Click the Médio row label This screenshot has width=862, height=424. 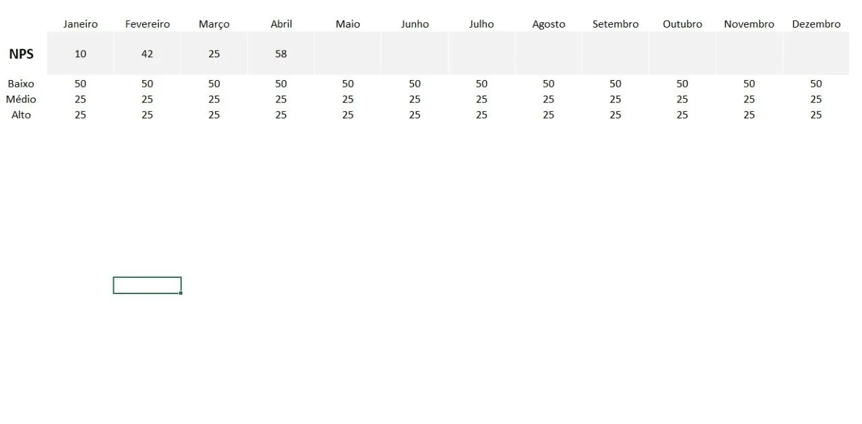pos(21,100)
